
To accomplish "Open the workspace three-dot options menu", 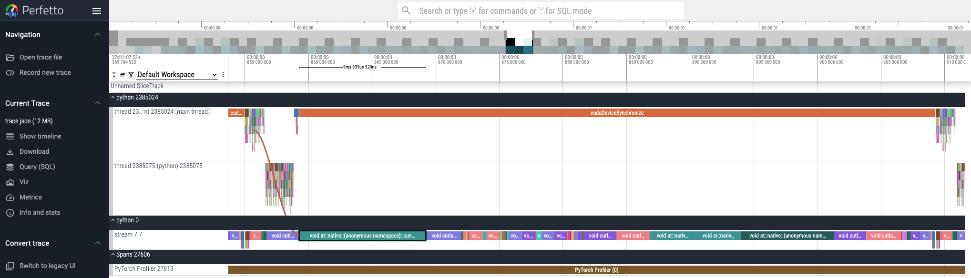I will [x=223, y=75].
